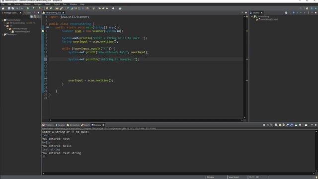Close the reverseString.java editor tab
The image size is (318, 179).
[x=63, y=13]
